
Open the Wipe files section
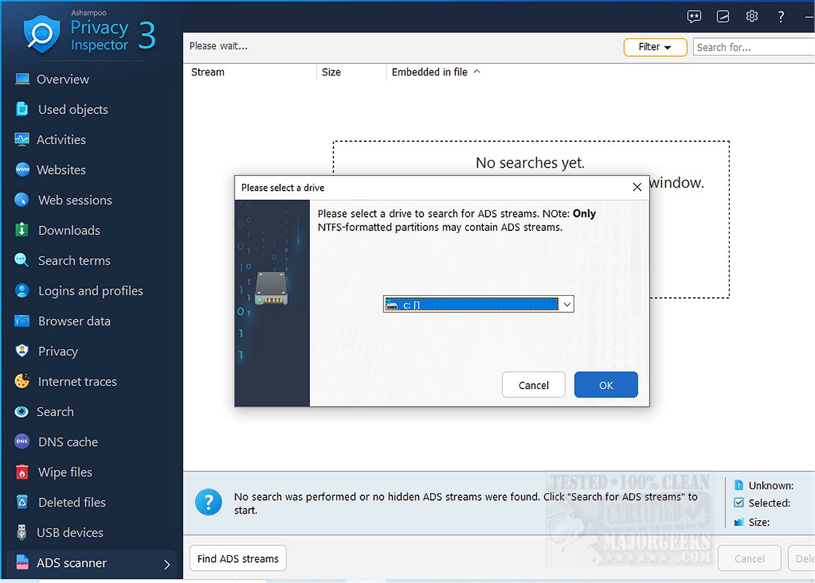click(65, 472)
